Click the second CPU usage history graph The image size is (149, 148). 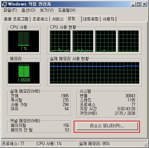83,41
